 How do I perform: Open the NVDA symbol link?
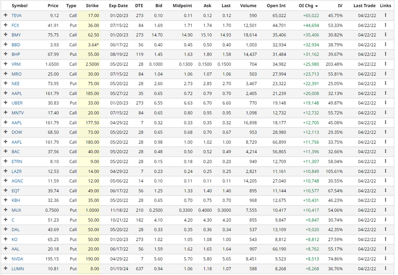pos(17,259)
